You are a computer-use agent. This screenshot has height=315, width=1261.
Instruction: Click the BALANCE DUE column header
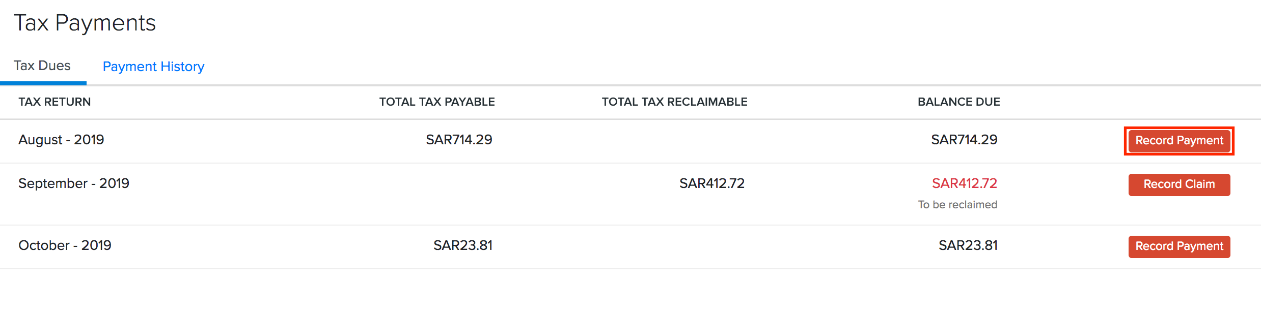[958, 102]
